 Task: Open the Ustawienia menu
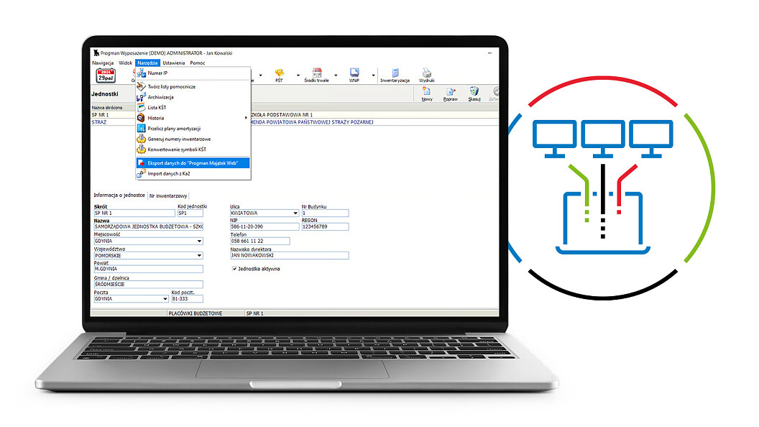click(x=174, y=63)
